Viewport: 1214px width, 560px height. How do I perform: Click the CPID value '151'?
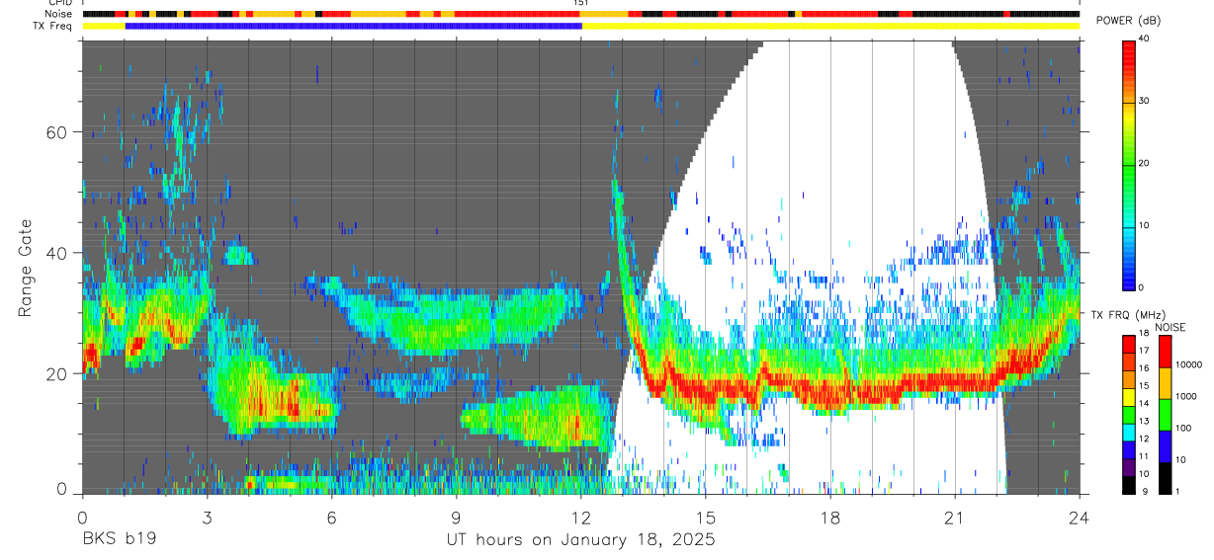(x=581, y=3)
